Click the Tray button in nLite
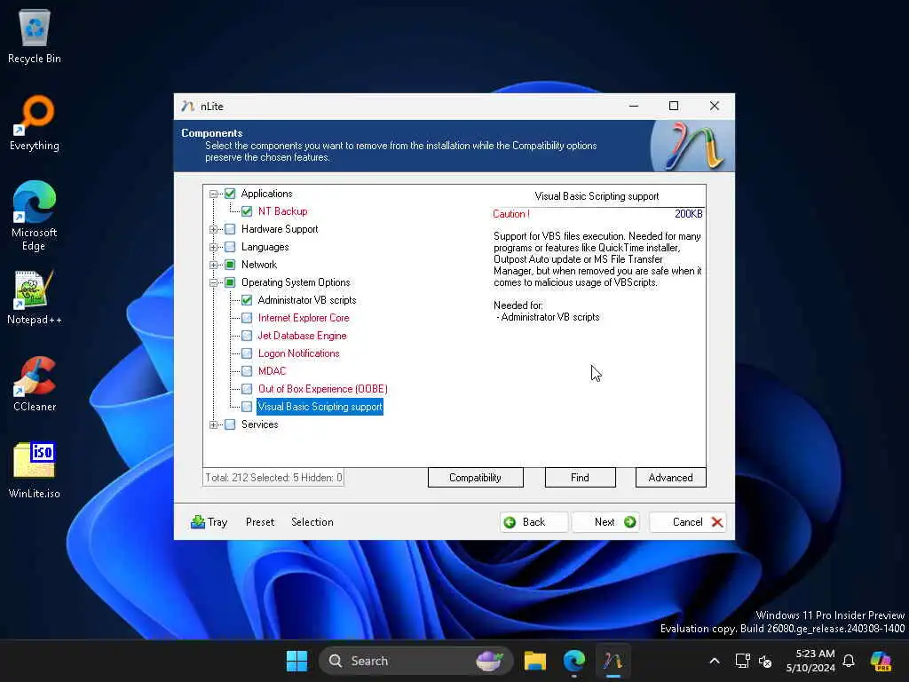Viewport: 909px width, 682px height. (x=209, y=522)
